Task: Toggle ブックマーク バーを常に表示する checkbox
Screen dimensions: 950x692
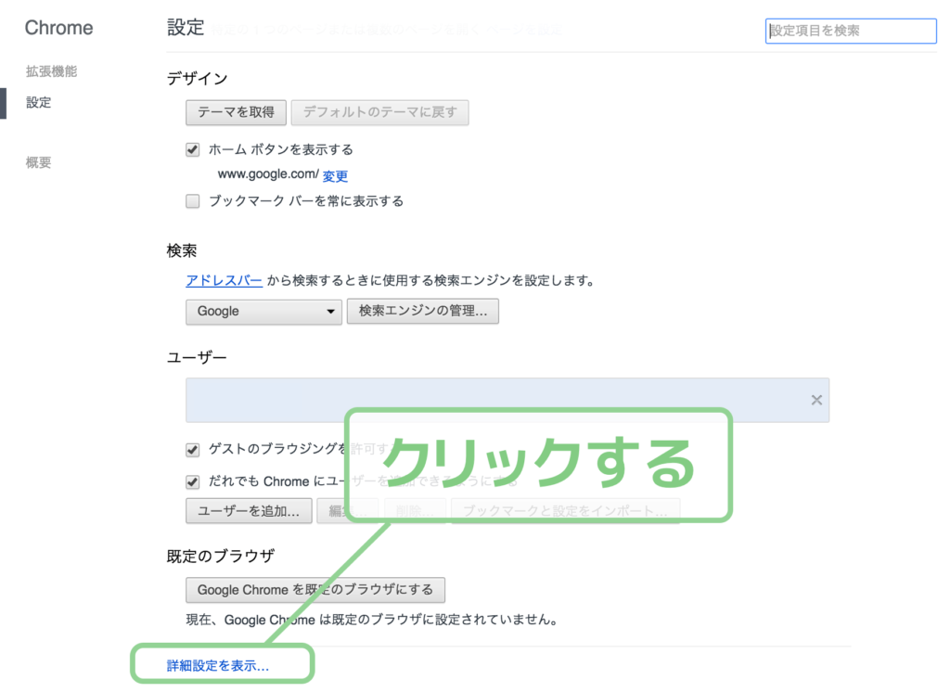Action: (x=193, y=201)
